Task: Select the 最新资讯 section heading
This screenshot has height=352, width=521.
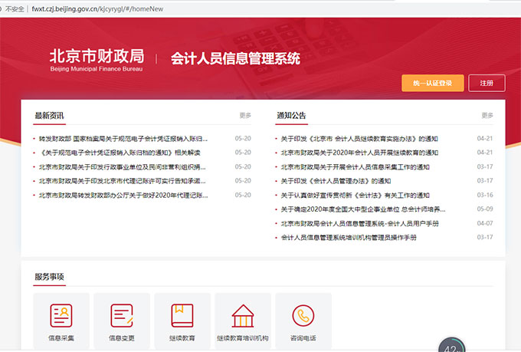Action: pos(49,116)
